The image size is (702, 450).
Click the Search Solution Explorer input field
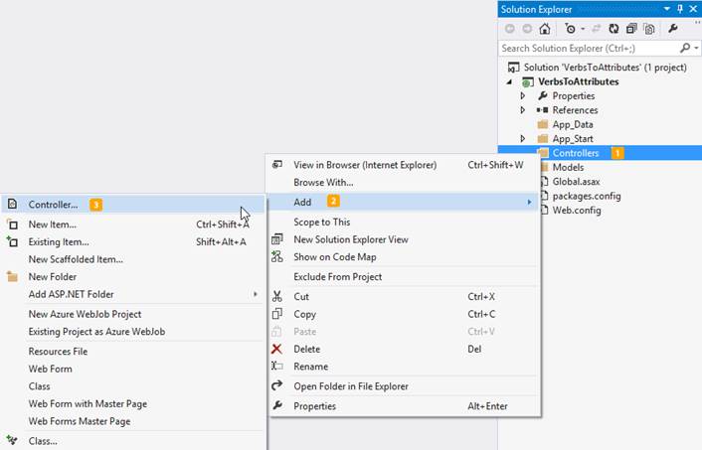(x=587, y=48)
